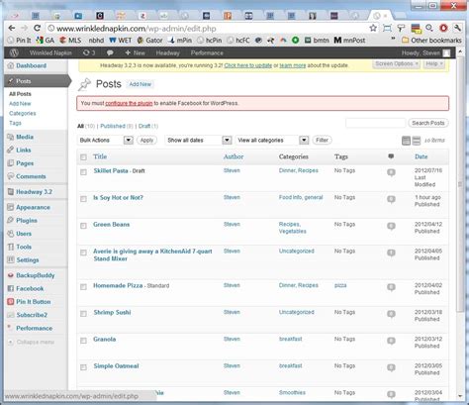Open Gator bookmark in bookmarks bar
Screen dimensions: 469x405
click(149, 41)
